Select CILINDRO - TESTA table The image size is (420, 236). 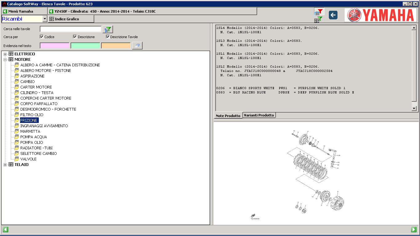tap(37, 92)
